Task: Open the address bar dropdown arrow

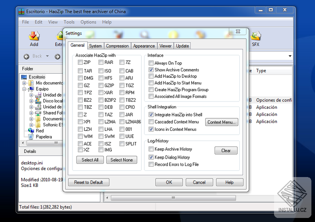Action: pyautogui.click(x=290, y=56)
